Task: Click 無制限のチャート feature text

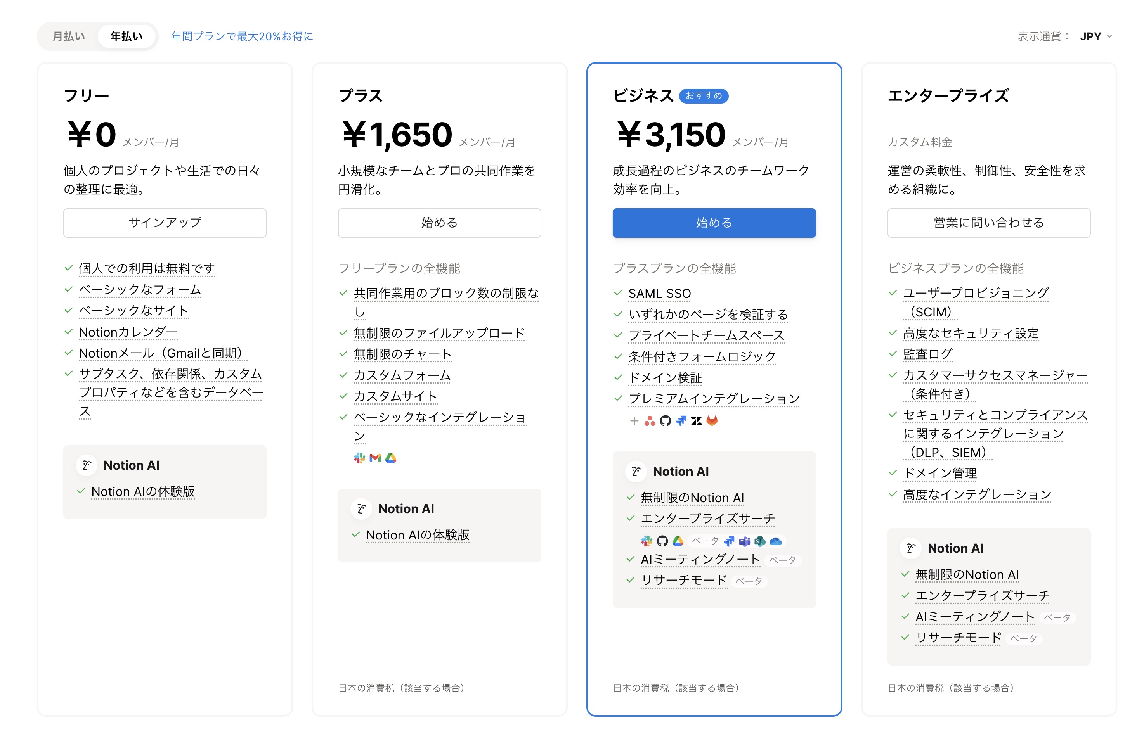Action: pyautogui.click(x=403, y=354)
